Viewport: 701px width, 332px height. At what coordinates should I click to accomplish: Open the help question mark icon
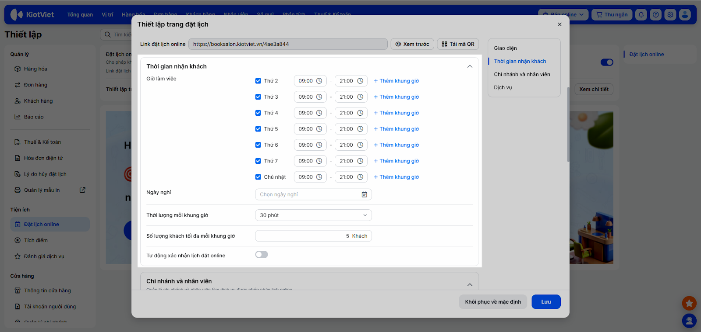[x=655, y=14]
